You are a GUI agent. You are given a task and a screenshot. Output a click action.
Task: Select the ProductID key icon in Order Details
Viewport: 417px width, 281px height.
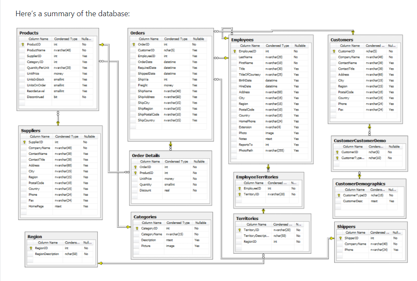click(136, 173)
